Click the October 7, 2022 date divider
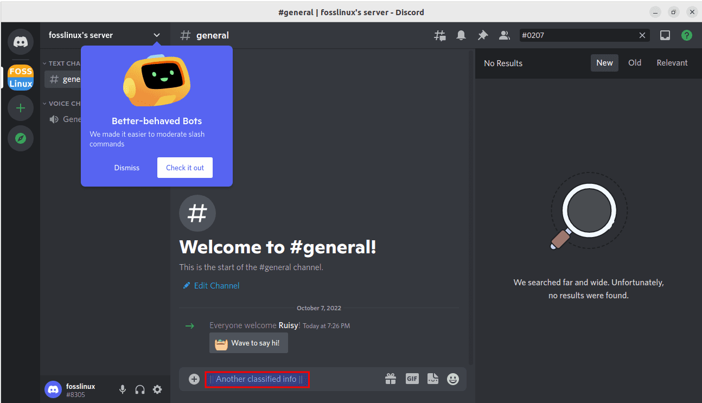Screen dimensions: 702x403 click(319, 308)
